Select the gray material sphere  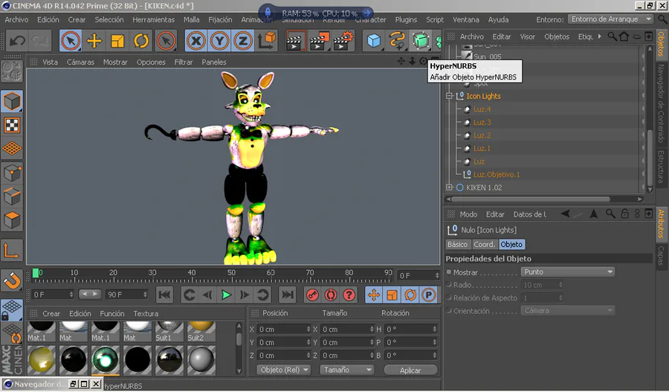pyautogui.click(x=201, y=360)
